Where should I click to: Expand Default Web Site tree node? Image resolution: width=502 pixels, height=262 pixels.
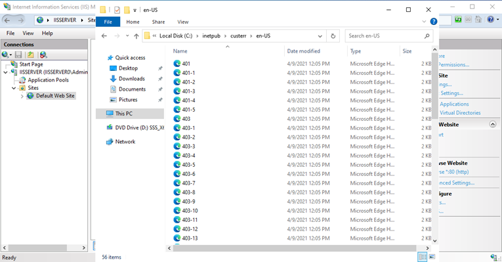pyautogui.click(x=22, y=96)
